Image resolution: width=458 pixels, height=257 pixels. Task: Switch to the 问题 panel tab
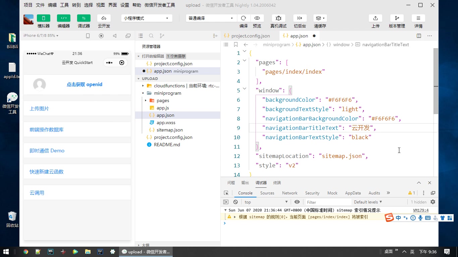point(231,183)
